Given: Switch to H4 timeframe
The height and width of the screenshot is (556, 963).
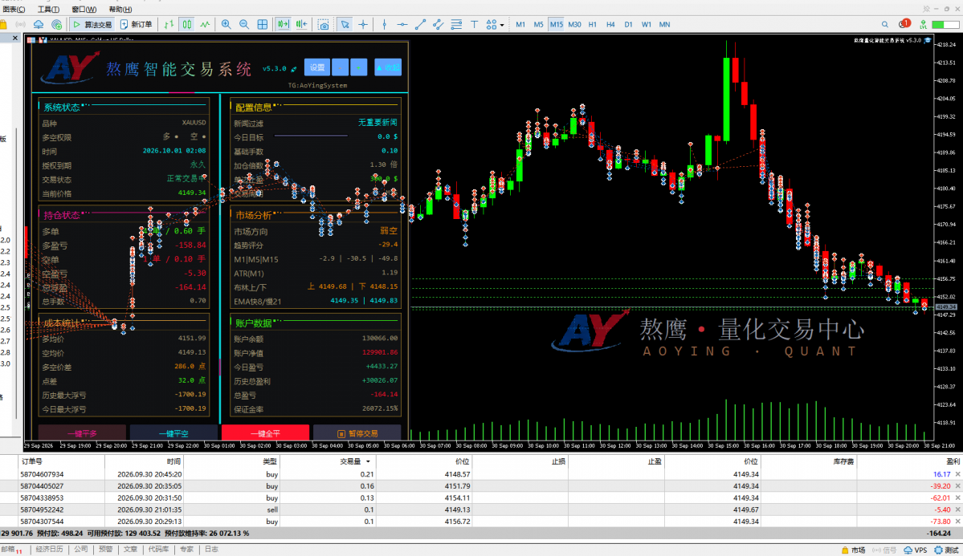Looking at the screenshot, I should pyautogui.click(x=610, y=25).
